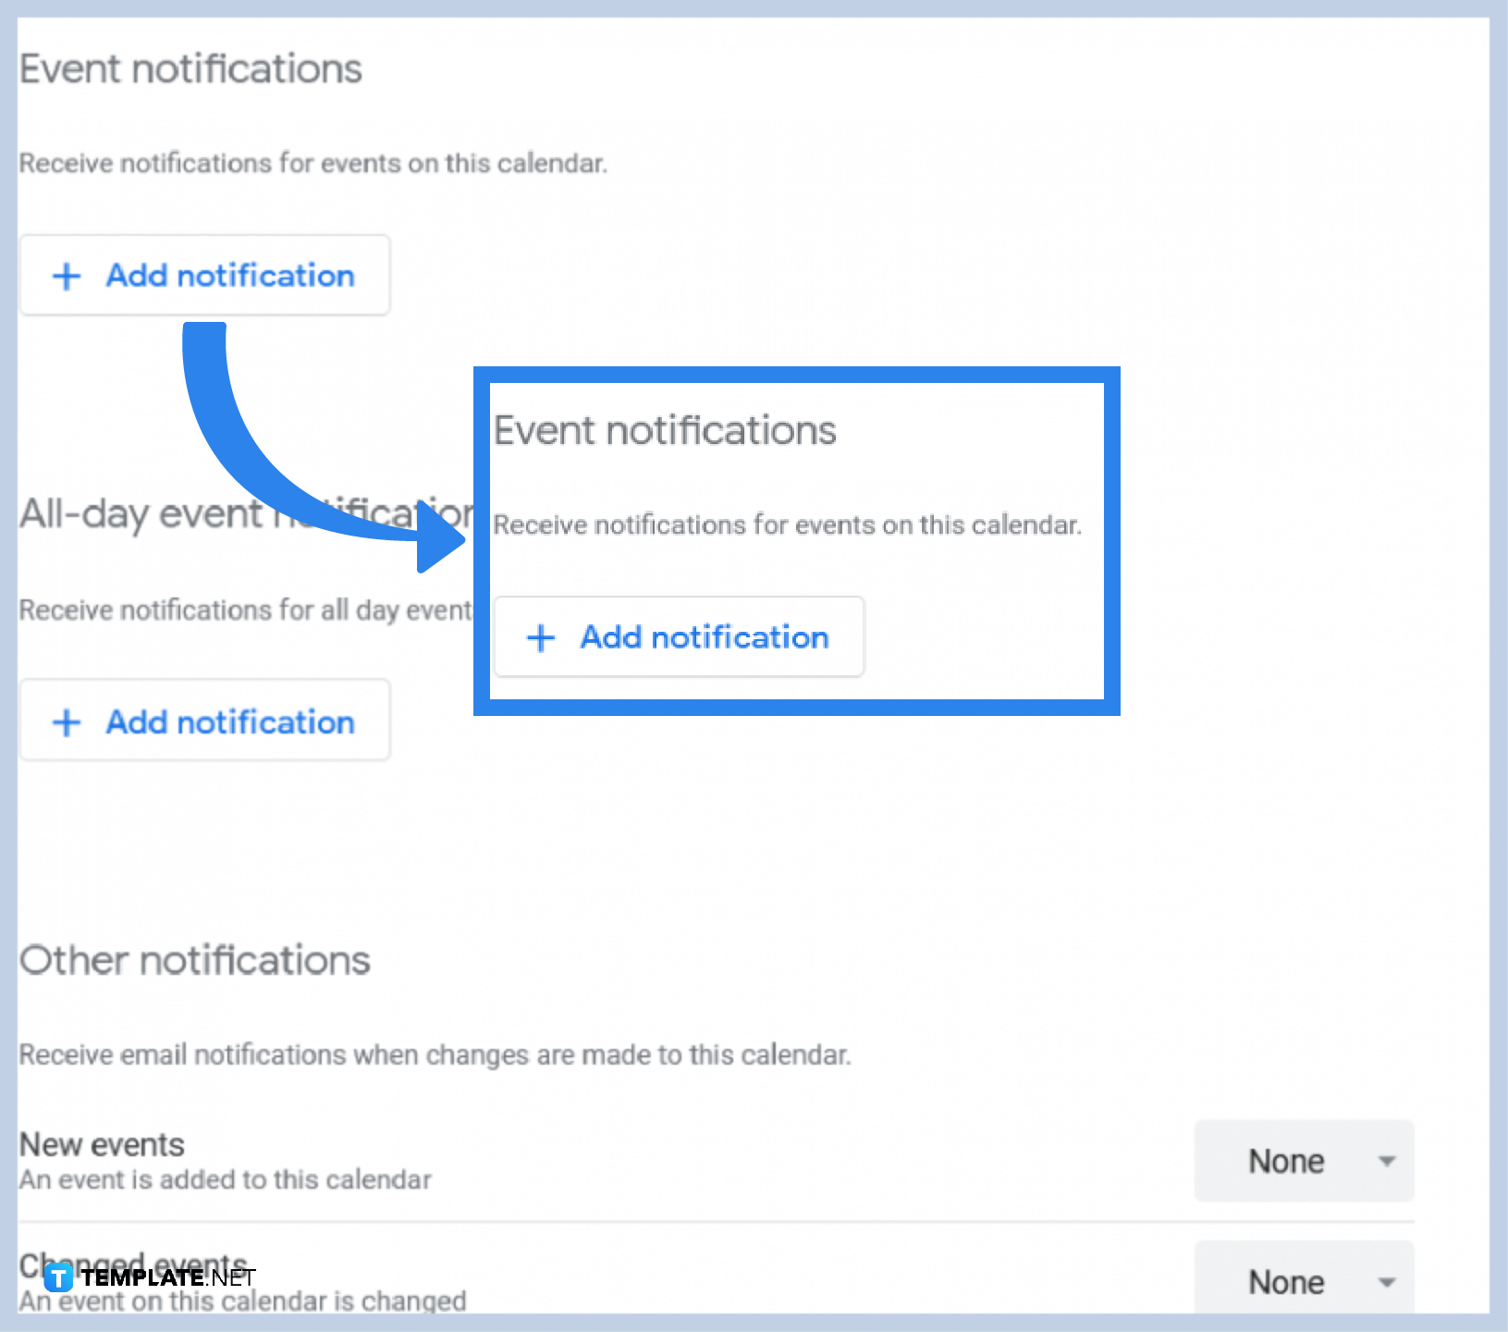Click Add notification under All-day event notifications

(205, 721)
